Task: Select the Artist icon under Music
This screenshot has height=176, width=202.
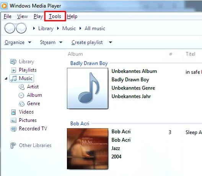Action: [21, 87]
